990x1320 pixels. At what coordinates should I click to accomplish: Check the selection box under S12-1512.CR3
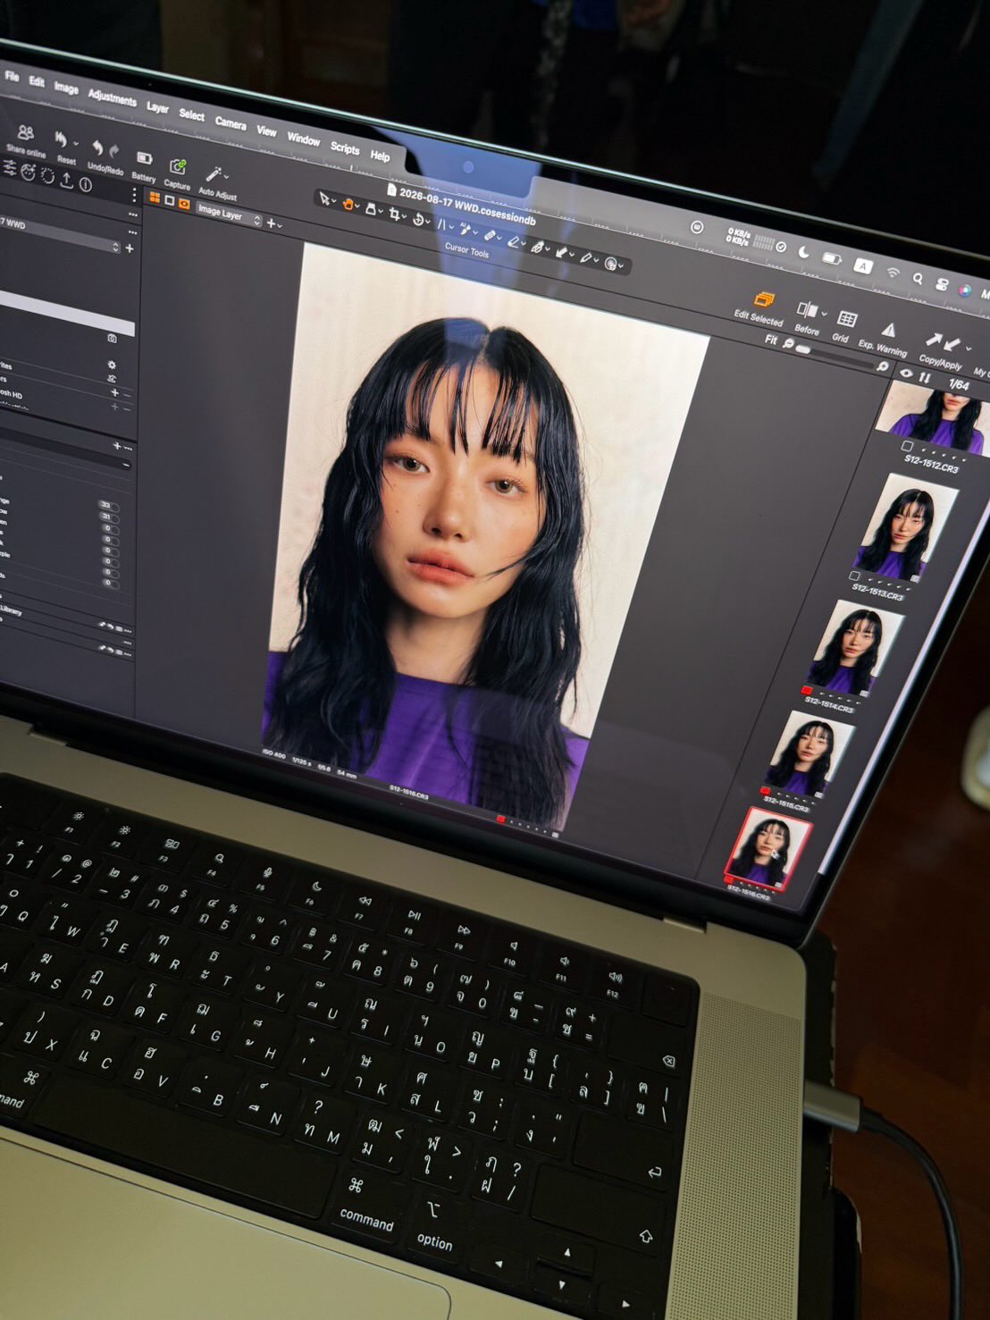click(x=907, y=446)
